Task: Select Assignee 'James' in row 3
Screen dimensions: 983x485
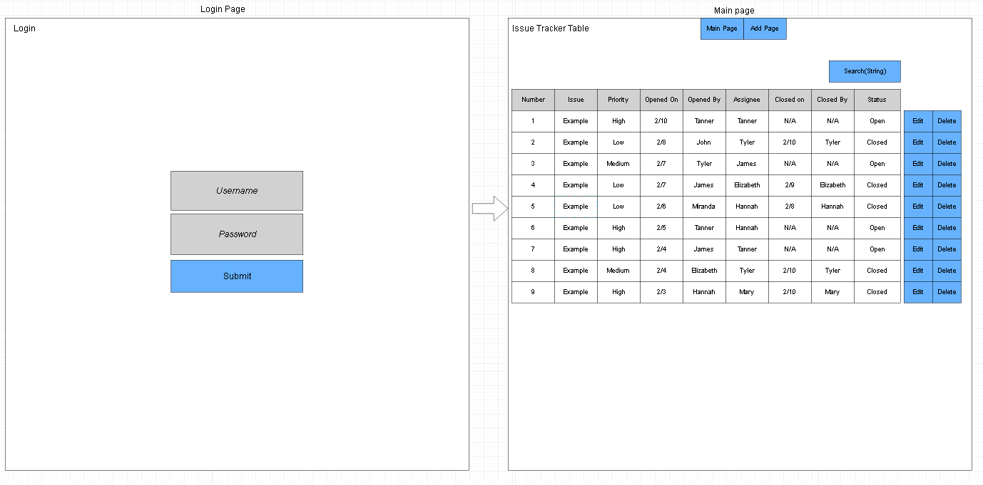Action: 747,164
